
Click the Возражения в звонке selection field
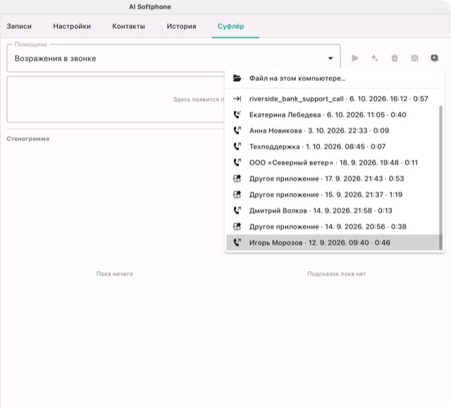click(x=174, y=58)
